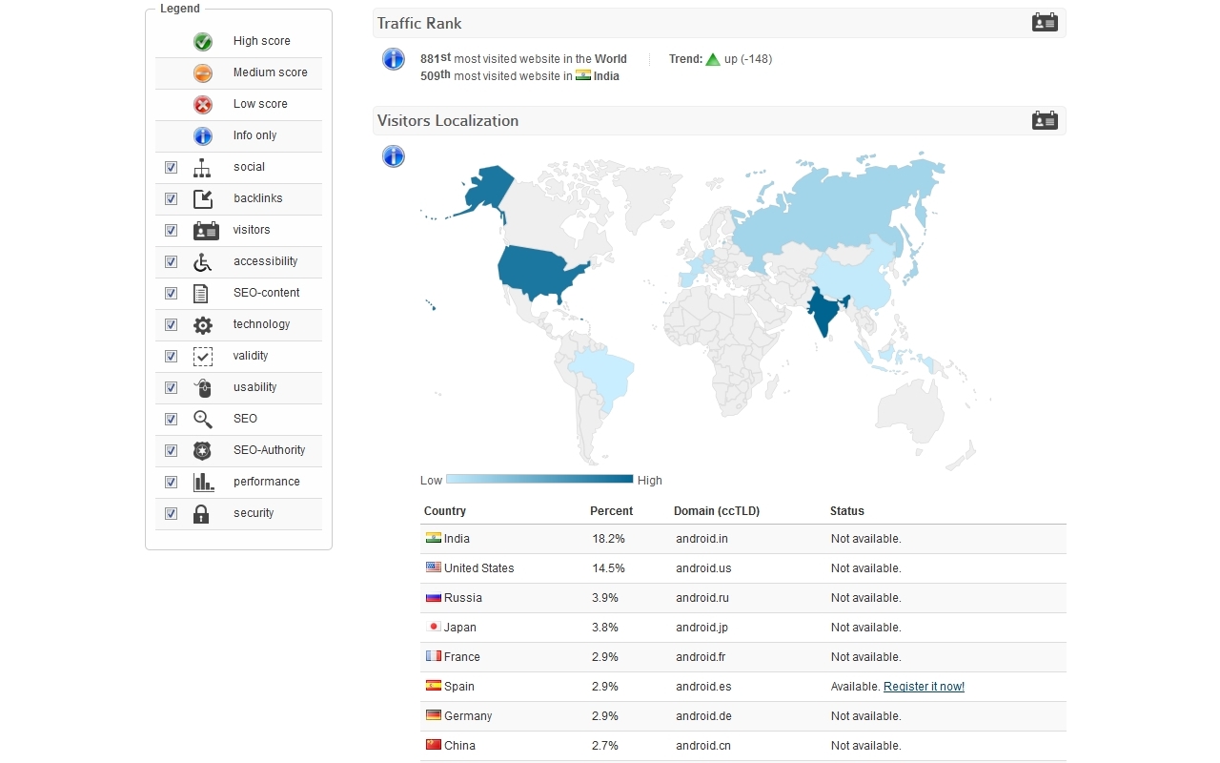Toggle the SEO checkbox
Screen dimensions: 1220x763
point(171,419)
